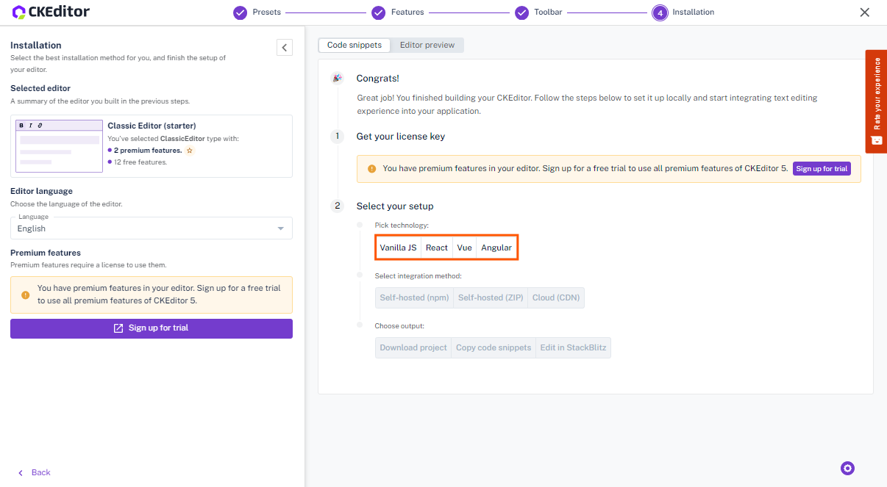Click the Features step label
Screen dimensions: 887x487
(407, 12)
